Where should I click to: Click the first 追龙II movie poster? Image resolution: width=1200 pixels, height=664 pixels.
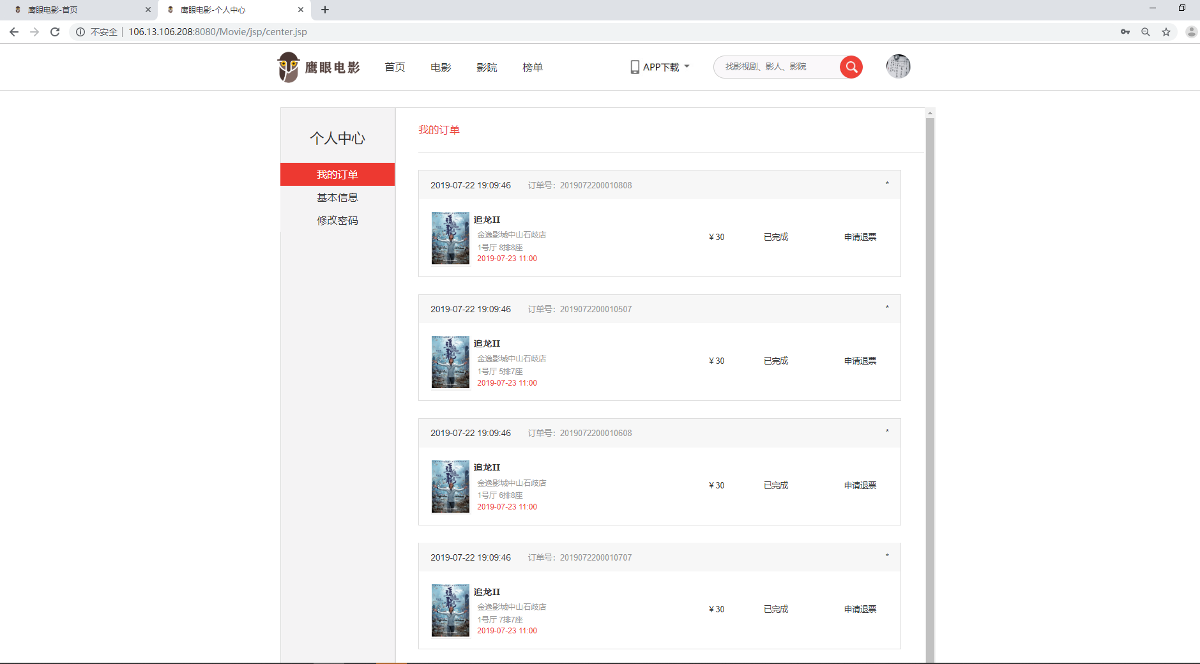click(x=450, y=238)
